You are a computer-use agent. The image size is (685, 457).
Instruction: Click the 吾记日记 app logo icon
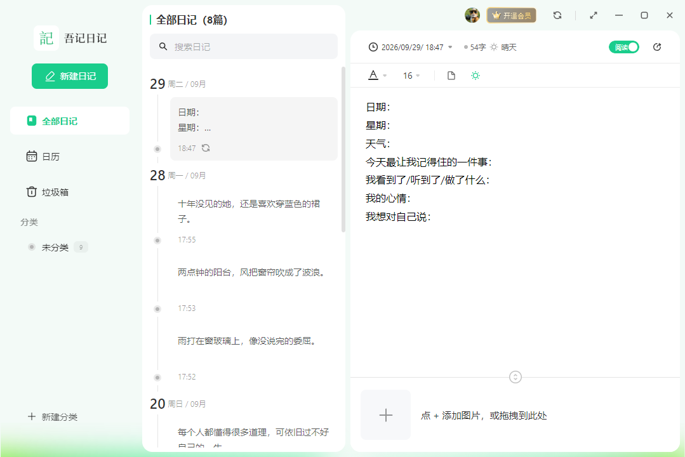pos(46,38)
